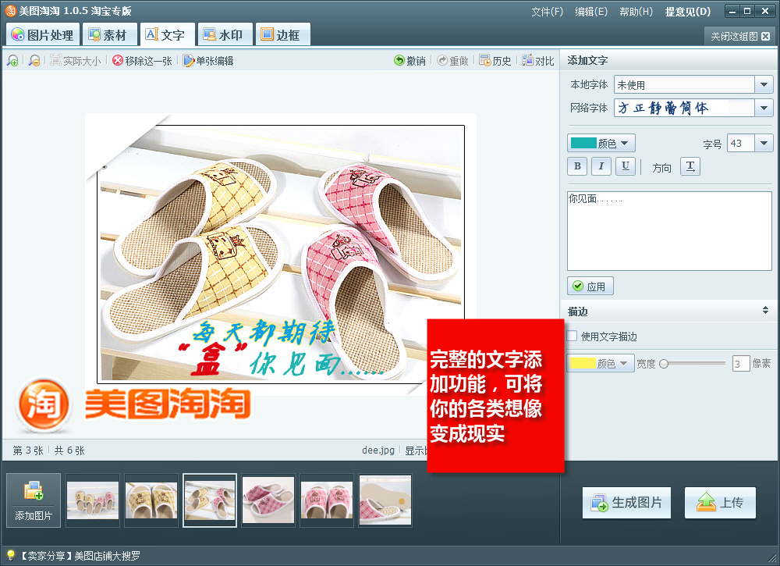Click the dee.jpg file name
780x566 pixels.
click(x=378, y=450)
